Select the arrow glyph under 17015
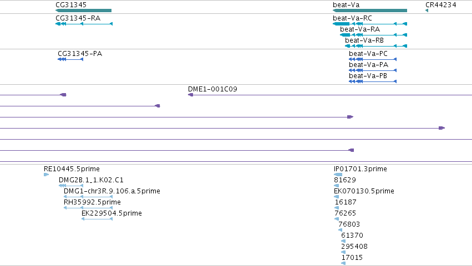The height and width of the screenshot is (266, 472). (x=343, y=264)
